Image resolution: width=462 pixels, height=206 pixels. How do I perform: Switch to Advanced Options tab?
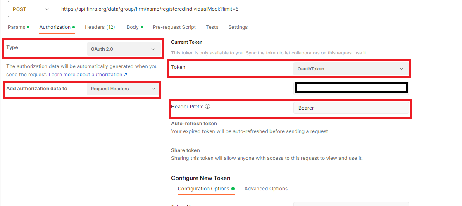[266, 189]
